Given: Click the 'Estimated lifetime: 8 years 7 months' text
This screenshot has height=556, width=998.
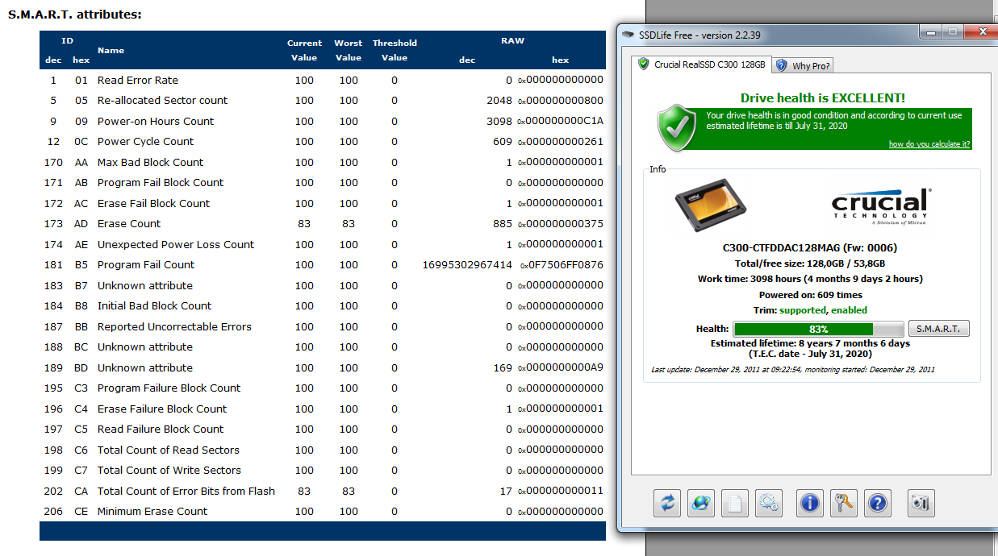Looking at the screenshot, I should [x=810, y=343].
